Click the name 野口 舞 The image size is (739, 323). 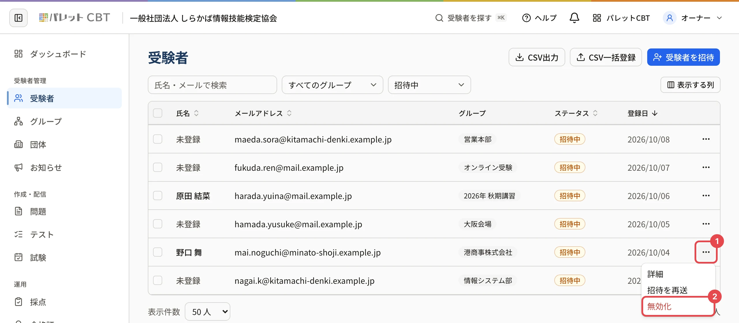pos(189,252)
